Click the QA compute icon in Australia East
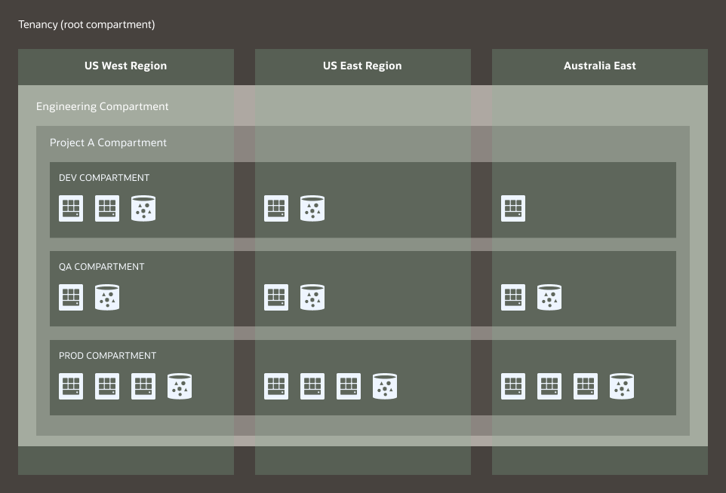The image size is (726, 493). pyautogui.click(x=513, y=298)
